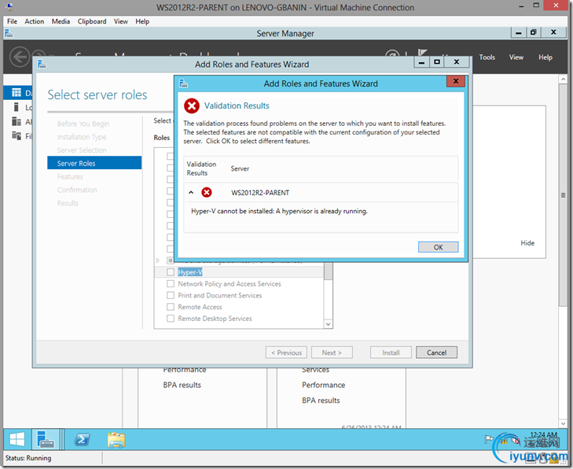Open the Dashboard sidebar icon

pyautogui.click(x=17, y=93)
